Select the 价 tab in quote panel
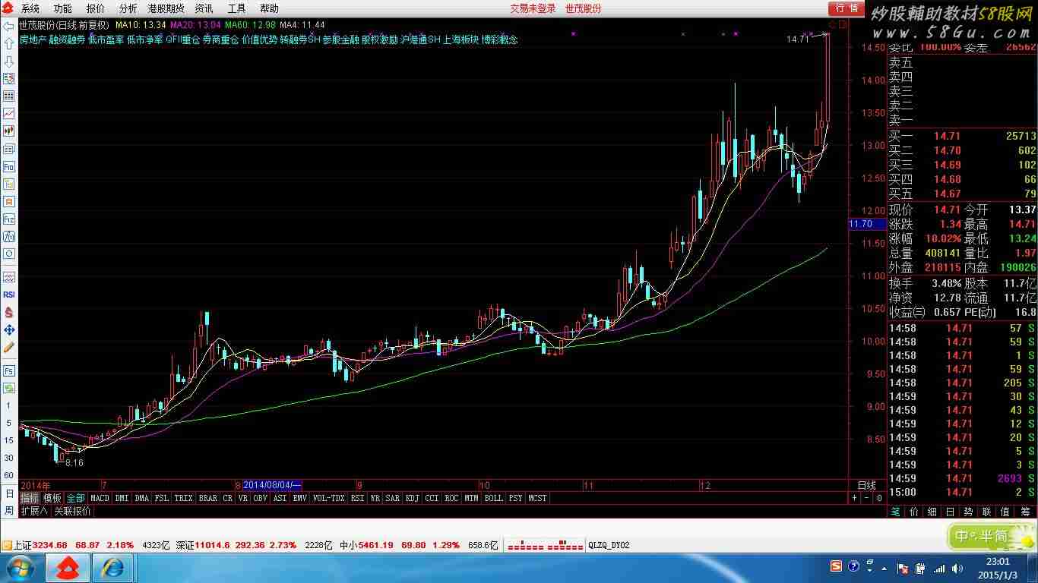Image resolution: width=1038 pixels, height=583 pixels. [x=914, y=512]
